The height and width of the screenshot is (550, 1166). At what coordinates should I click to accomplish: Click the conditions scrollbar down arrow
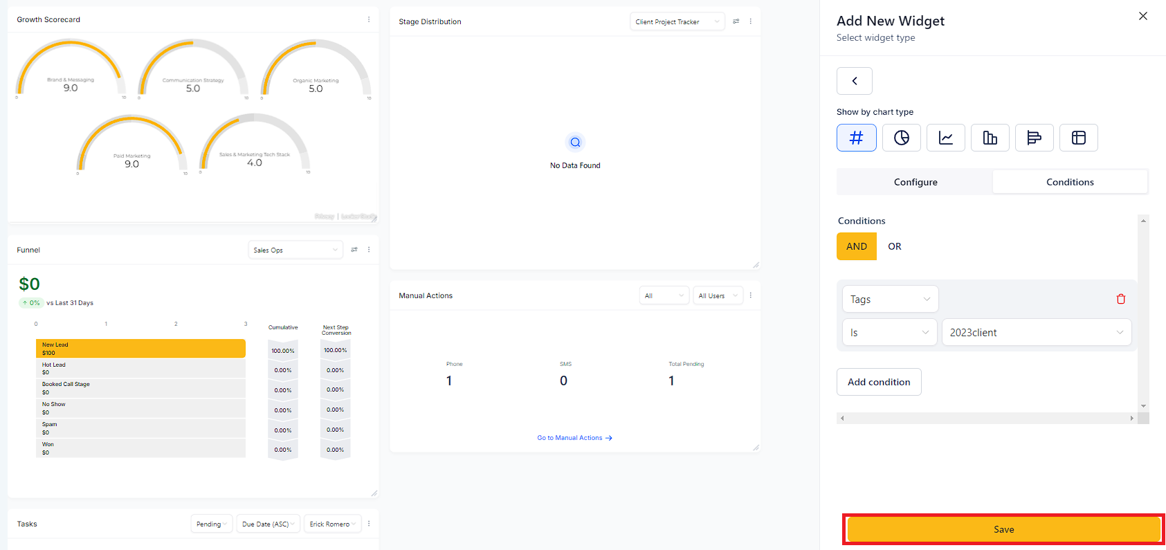[1143, 406]
